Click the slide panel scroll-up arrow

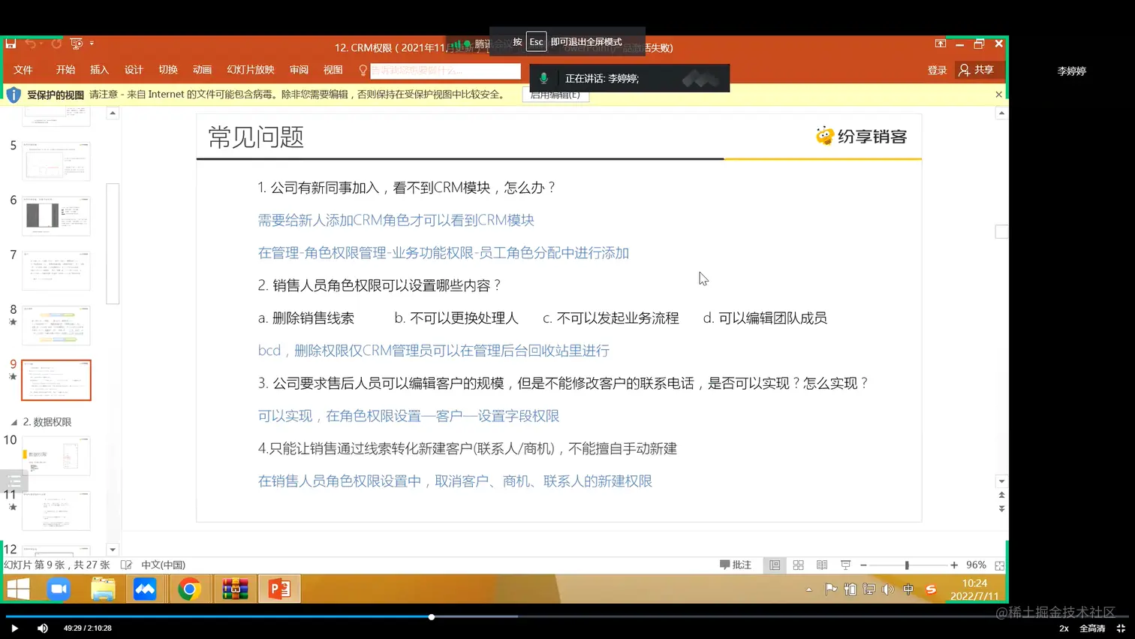tap(113, 113)
